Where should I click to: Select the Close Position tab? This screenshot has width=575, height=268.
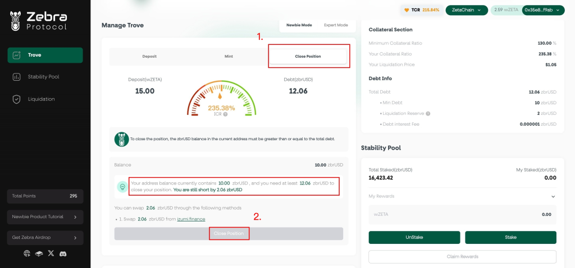[x=308, y=57]
